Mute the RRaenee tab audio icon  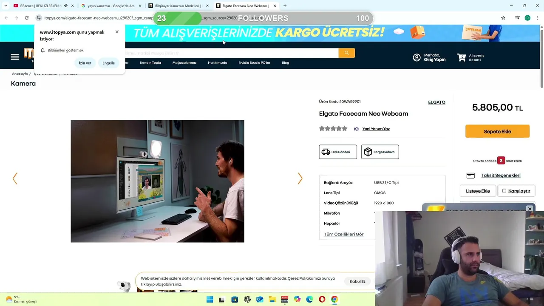(65, 6)
